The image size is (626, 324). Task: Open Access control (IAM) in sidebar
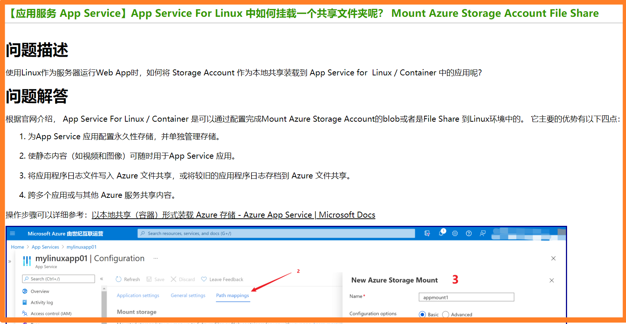(51, 314)
